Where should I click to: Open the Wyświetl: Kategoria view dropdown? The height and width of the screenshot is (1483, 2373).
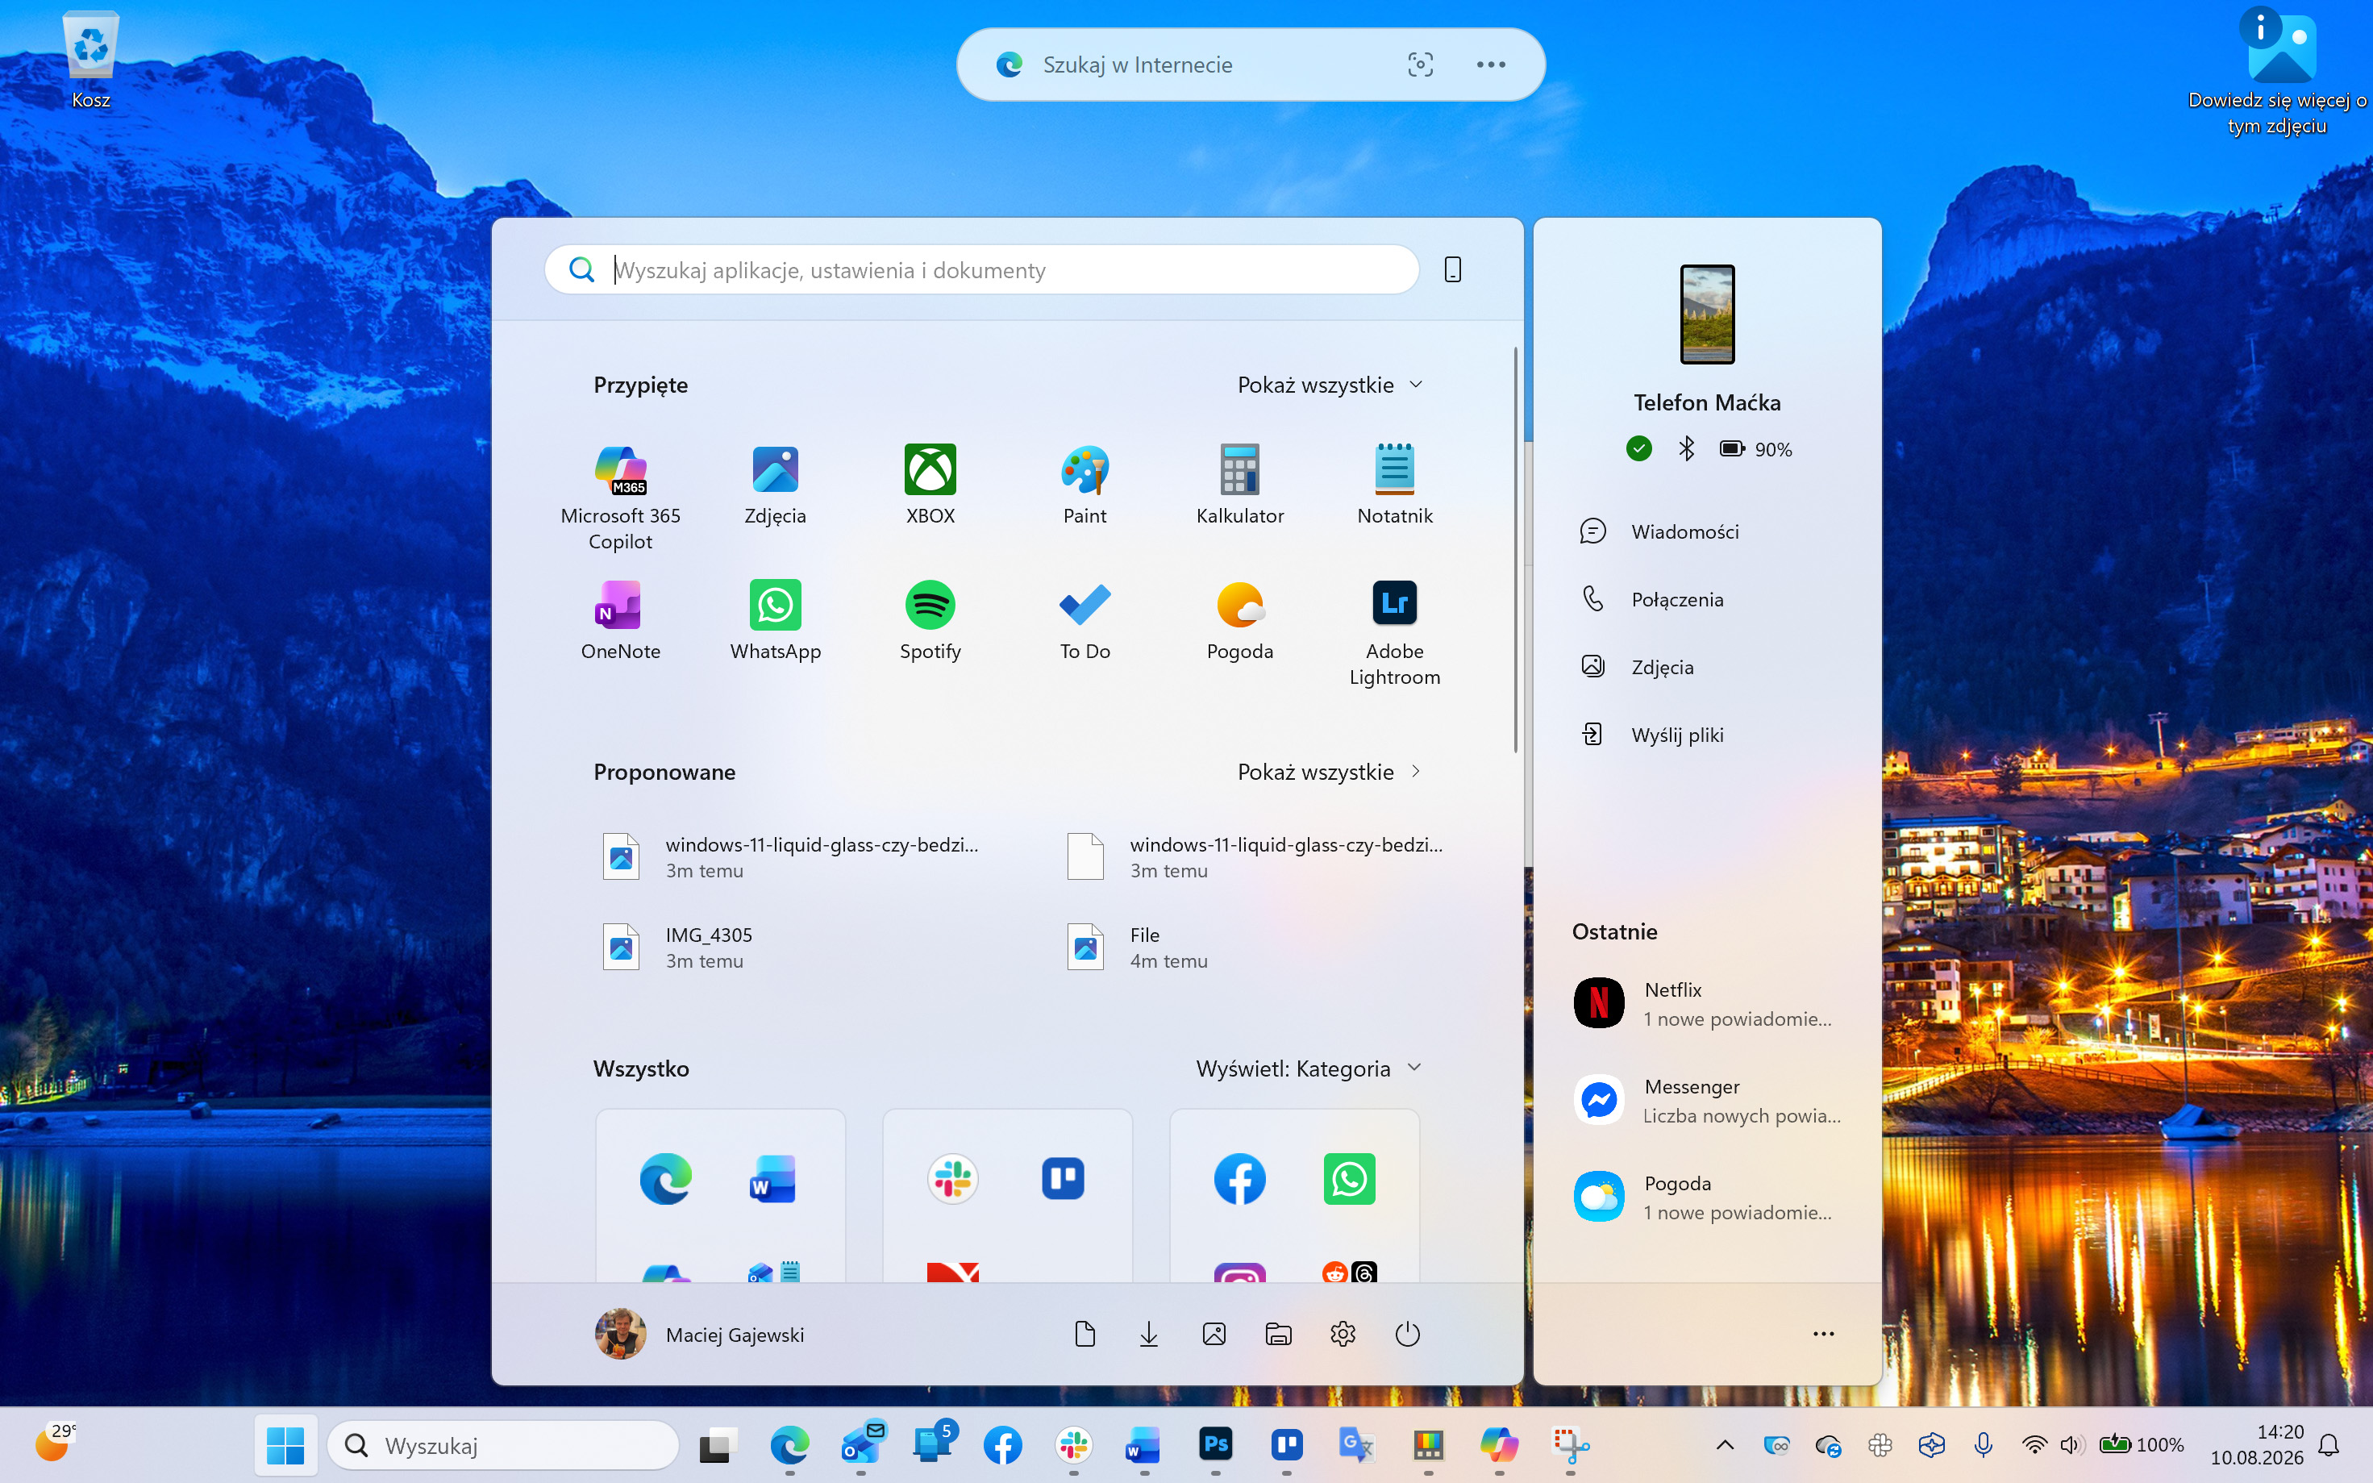(1309, 1069)
